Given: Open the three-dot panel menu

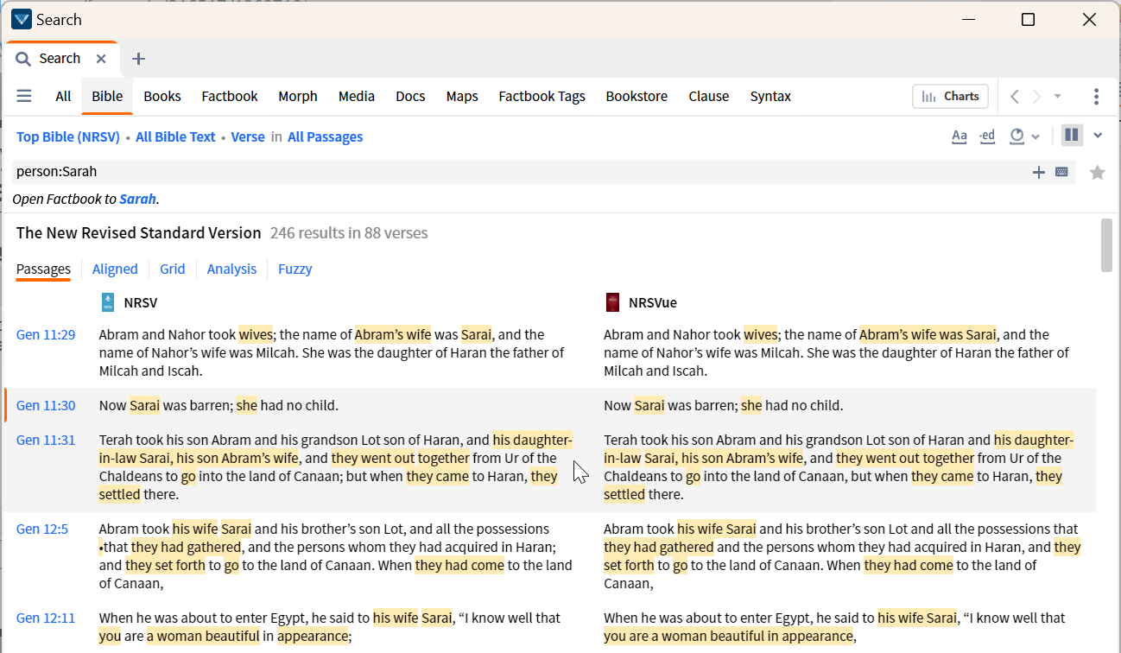Looking at the screenshot, I should pyautogui.click(x=1096, y=96).
